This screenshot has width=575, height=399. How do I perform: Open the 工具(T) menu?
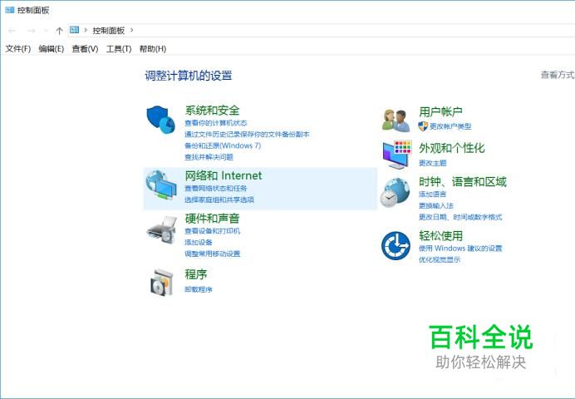[119, 49]
